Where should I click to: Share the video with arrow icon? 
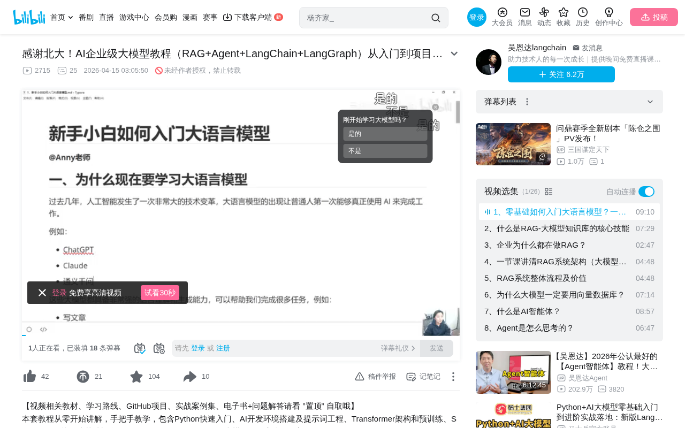point(190,377)
